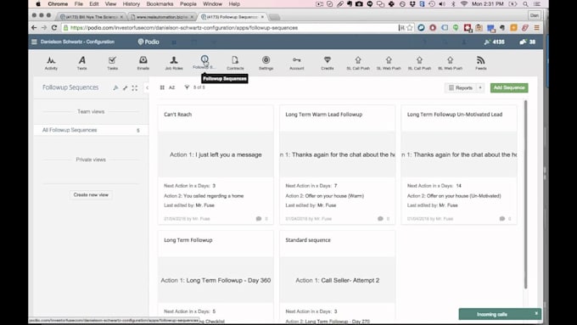This screenshot has width=577, height=325.
Task: Open notifications showing 4135
Action: click(x=494, y=42)
